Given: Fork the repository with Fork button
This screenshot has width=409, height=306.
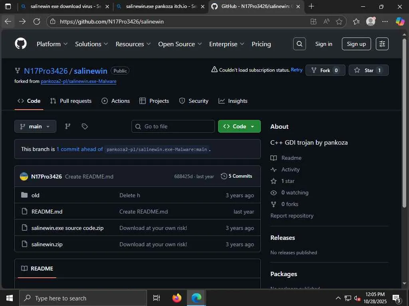Looking at the screenshot, I should (325, 70).
